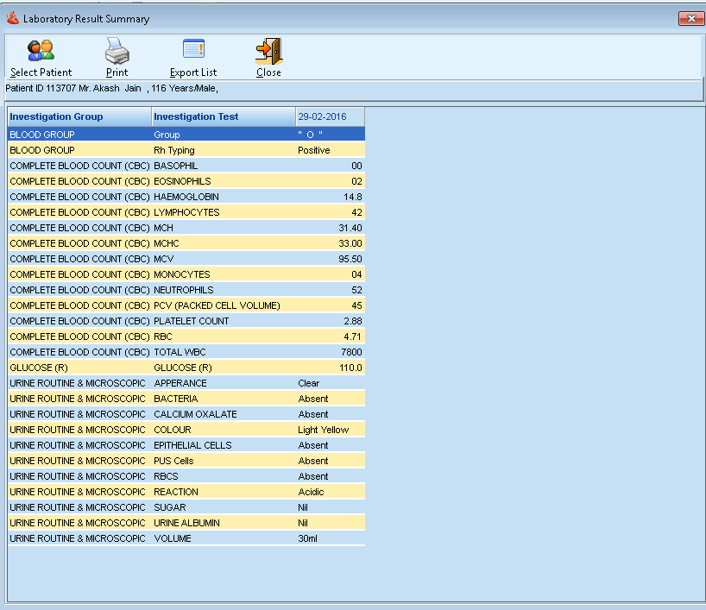706x610 pixels.
Task: Select the MCV test row
Action: tap(186, 259)
